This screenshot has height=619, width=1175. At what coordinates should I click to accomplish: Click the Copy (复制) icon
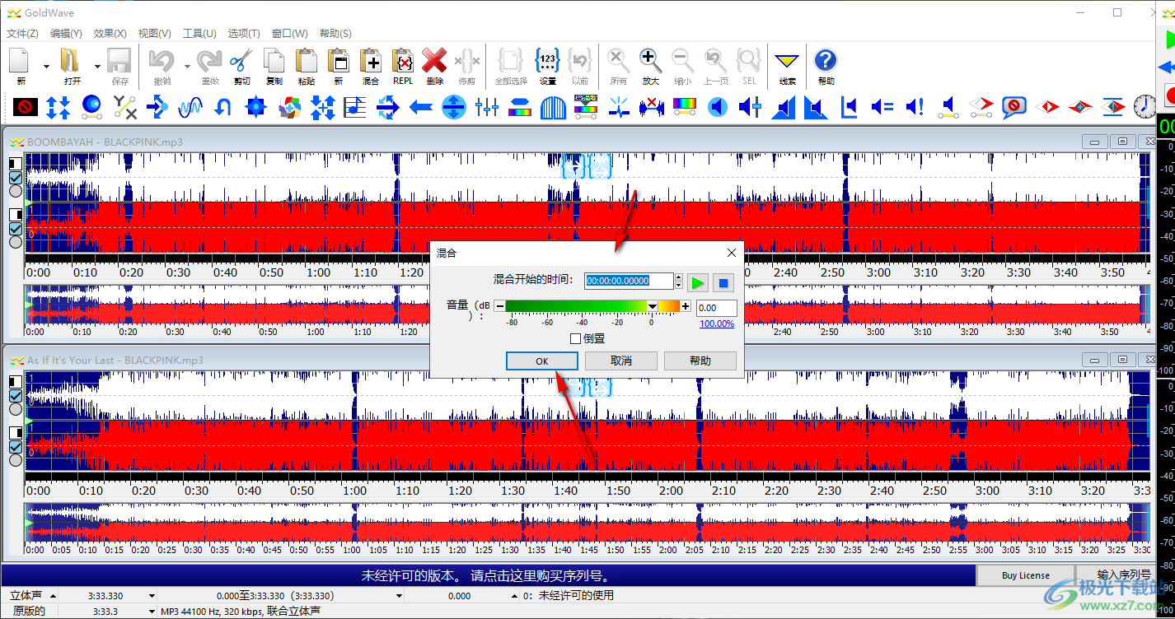coord(274,63)
